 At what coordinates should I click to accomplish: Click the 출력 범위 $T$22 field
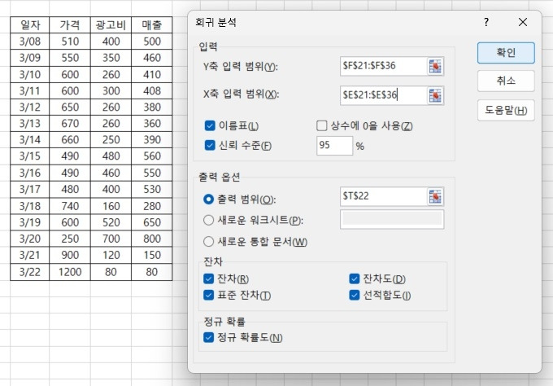(384, 196)
